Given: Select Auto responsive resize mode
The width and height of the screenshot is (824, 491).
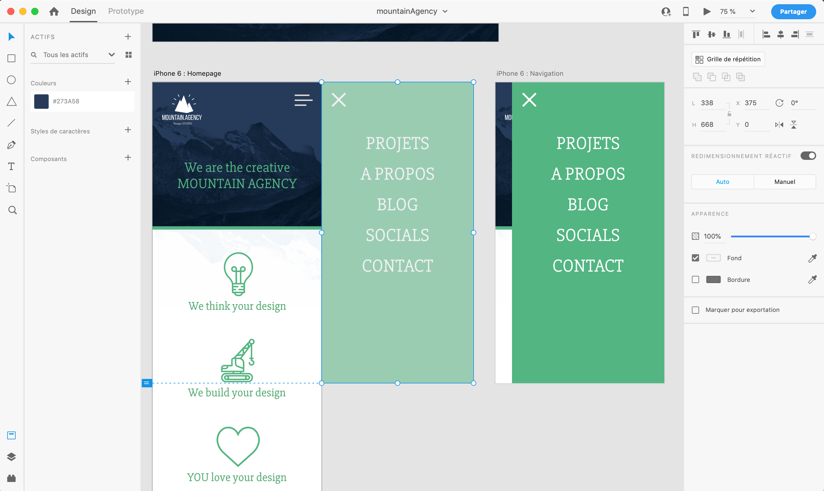Looking at the screenshot, I should pyautogui.click(x=723, y=181).
